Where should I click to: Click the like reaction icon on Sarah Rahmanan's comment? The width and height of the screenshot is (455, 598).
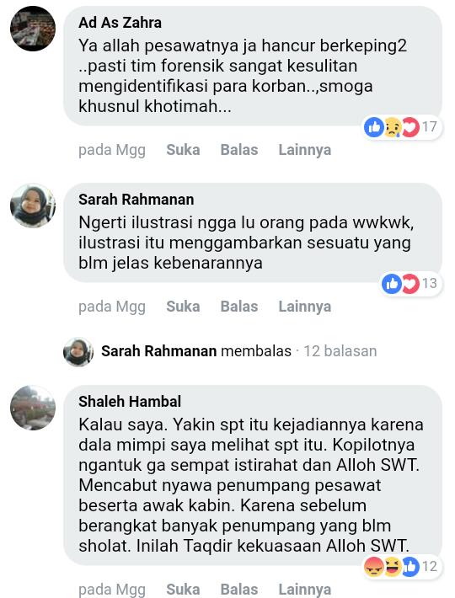(392, 283)
